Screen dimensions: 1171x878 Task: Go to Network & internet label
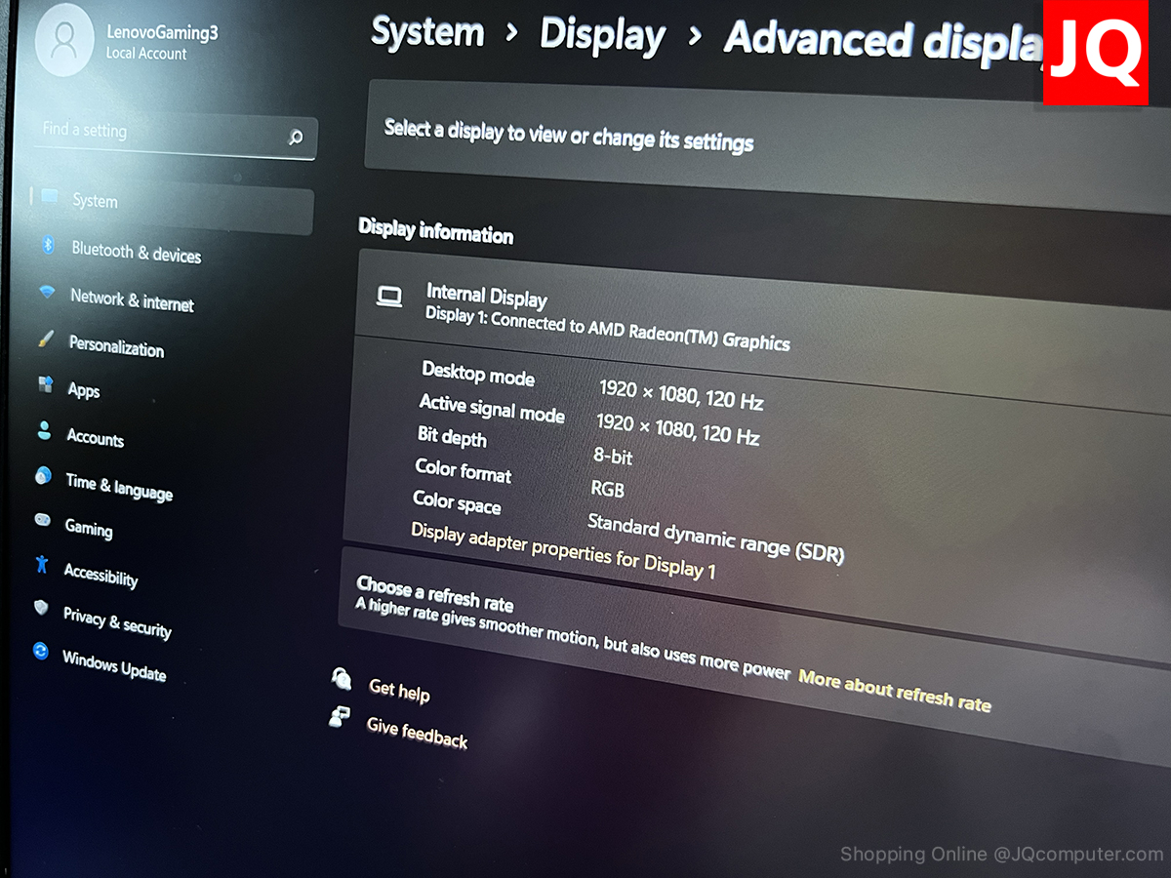pyautogui.click(x=132, y=299)
